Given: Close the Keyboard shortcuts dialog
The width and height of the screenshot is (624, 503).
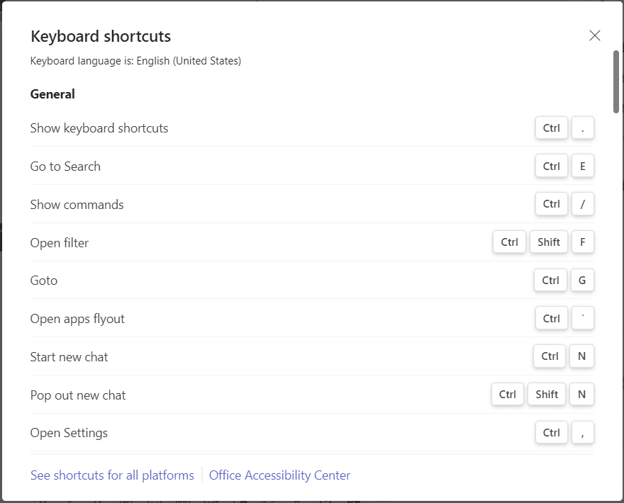Looking at the screenshot, I should coord(594,35).
